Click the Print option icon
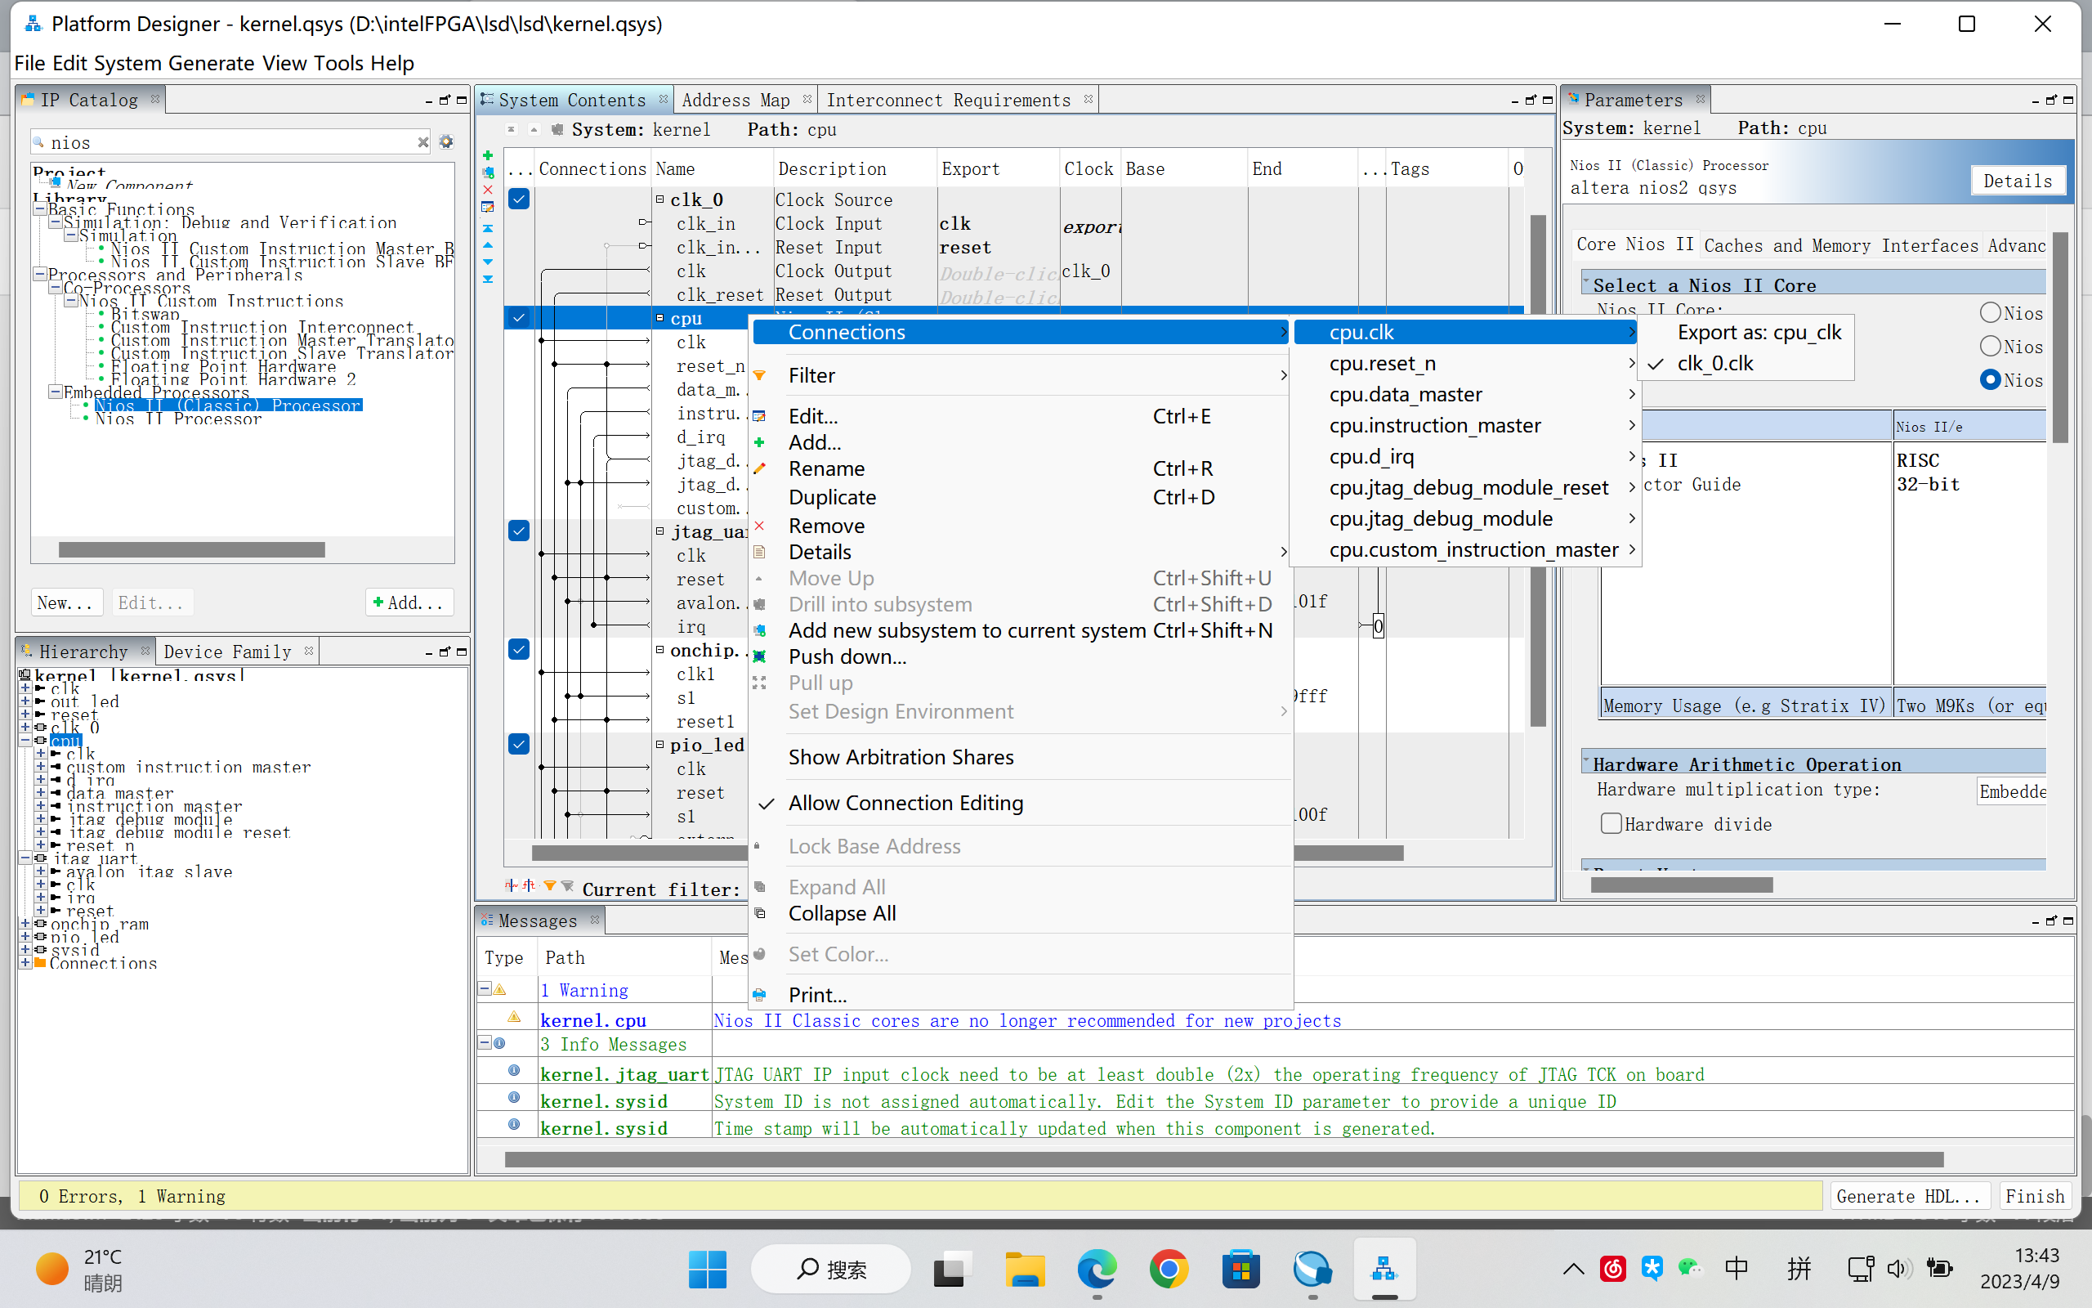2092x1308 pixels. 762,995
